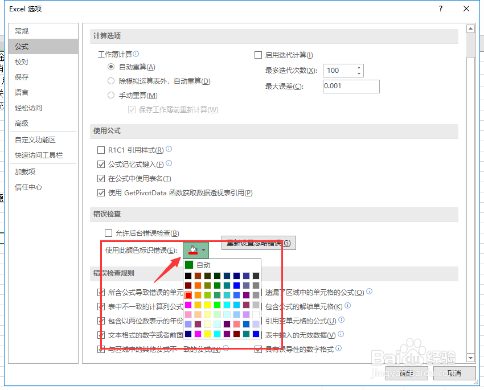Click the scrollbar up arrow

click(x=470, y=28)
